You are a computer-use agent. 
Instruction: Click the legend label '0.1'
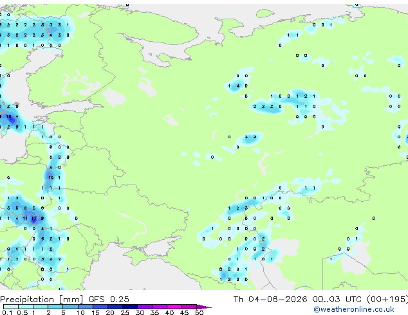coord(8,312)
